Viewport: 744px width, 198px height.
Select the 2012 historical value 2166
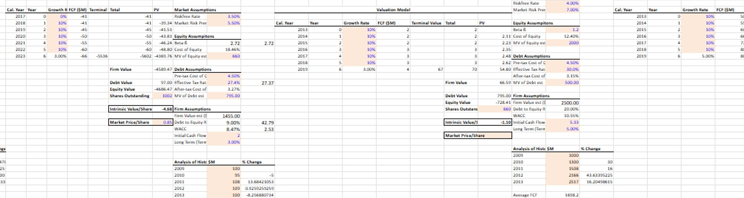coord(563,175)
